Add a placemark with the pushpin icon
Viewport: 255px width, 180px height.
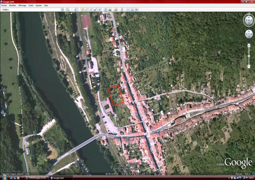(83, 10)
